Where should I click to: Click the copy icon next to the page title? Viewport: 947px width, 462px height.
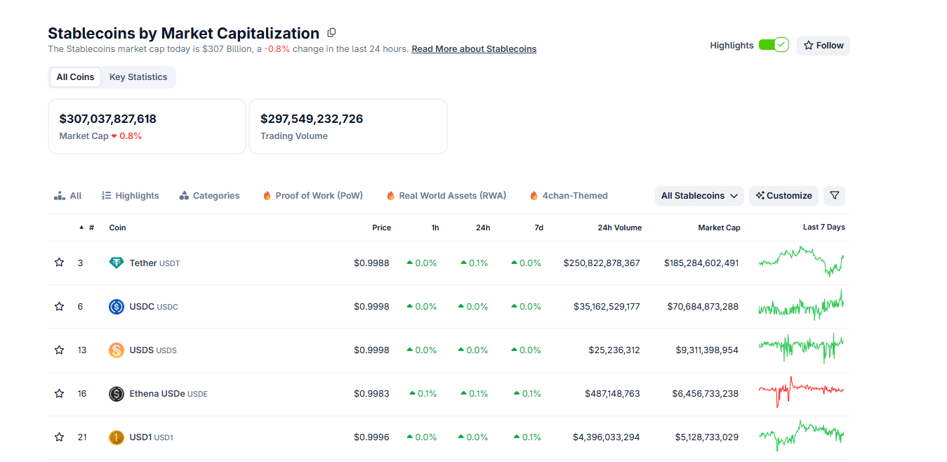(331, 32)
